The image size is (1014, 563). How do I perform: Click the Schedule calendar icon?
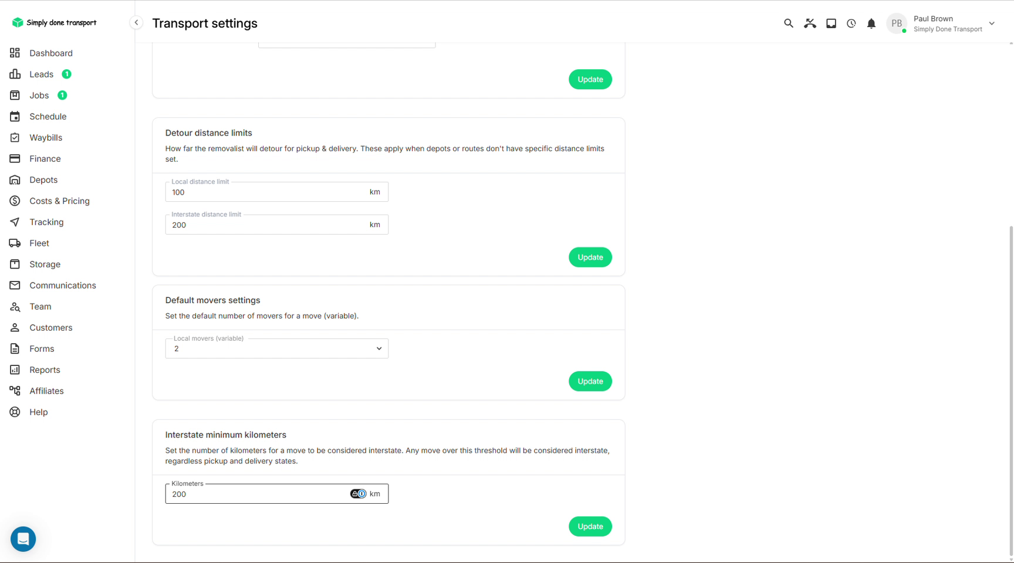point(15,116)
